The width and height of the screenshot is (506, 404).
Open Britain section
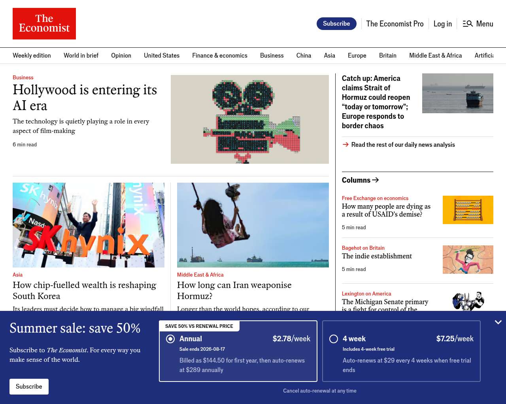[x=388, y=56]
